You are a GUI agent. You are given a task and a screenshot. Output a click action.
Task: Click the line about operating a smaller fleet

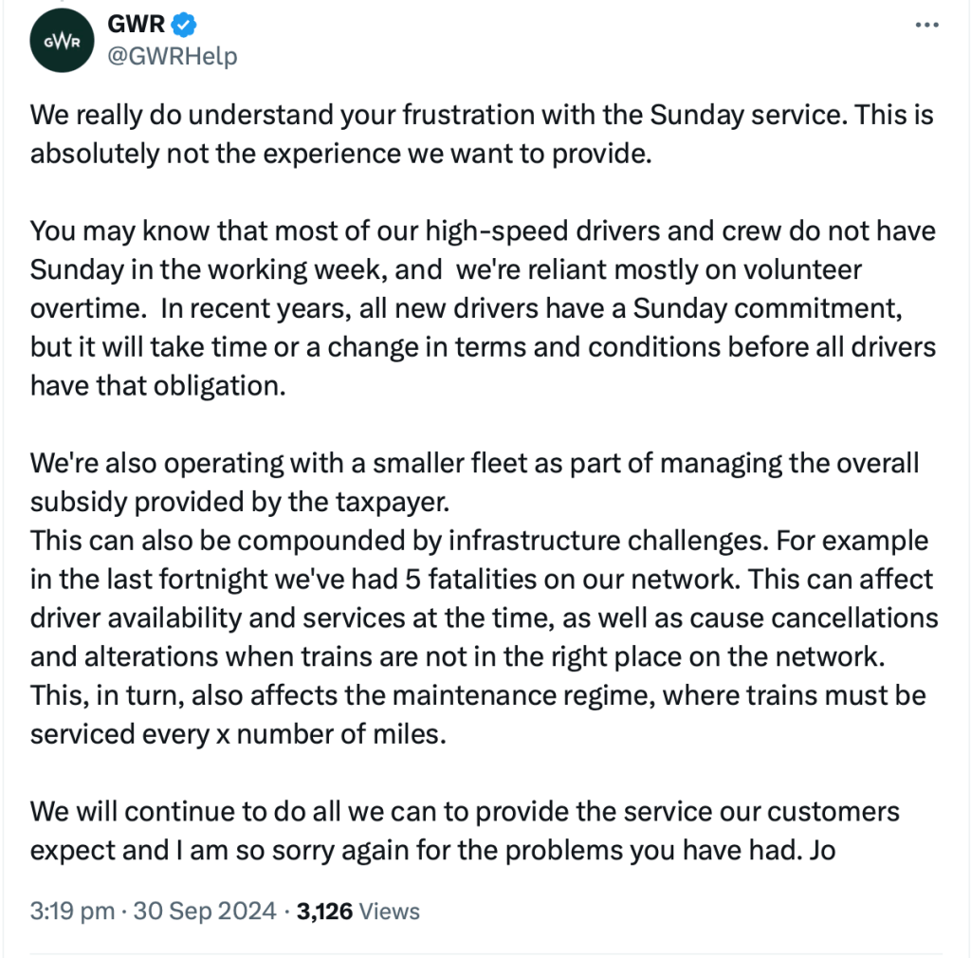(474, 462)
